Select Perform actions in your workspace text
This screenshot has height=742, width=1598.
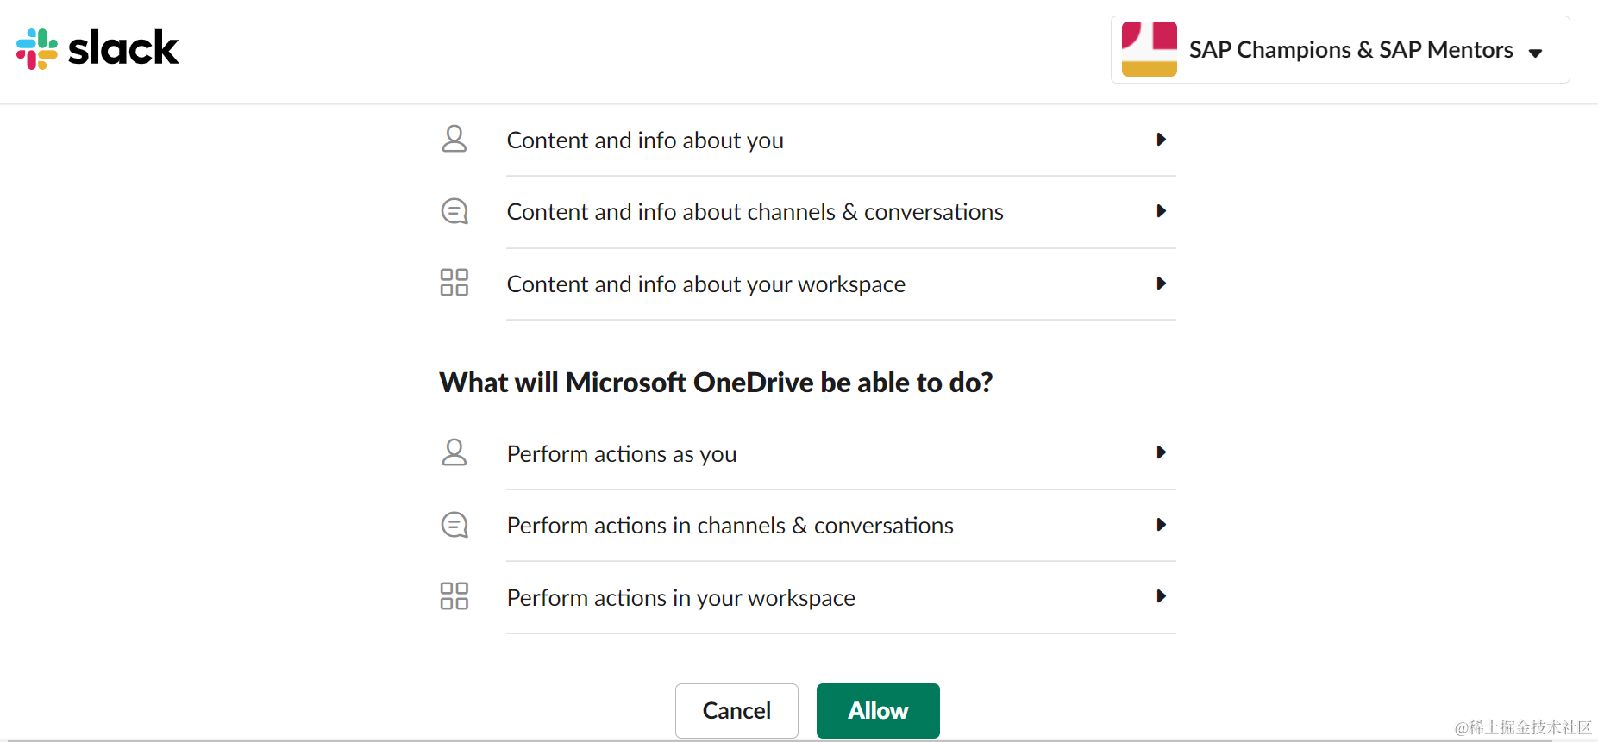pyautogui.click(x=680, y=598)
